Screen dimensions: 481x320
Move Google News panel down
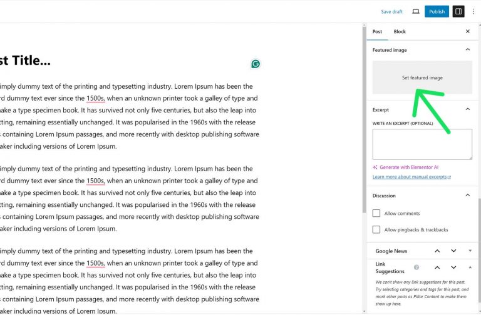453,251
